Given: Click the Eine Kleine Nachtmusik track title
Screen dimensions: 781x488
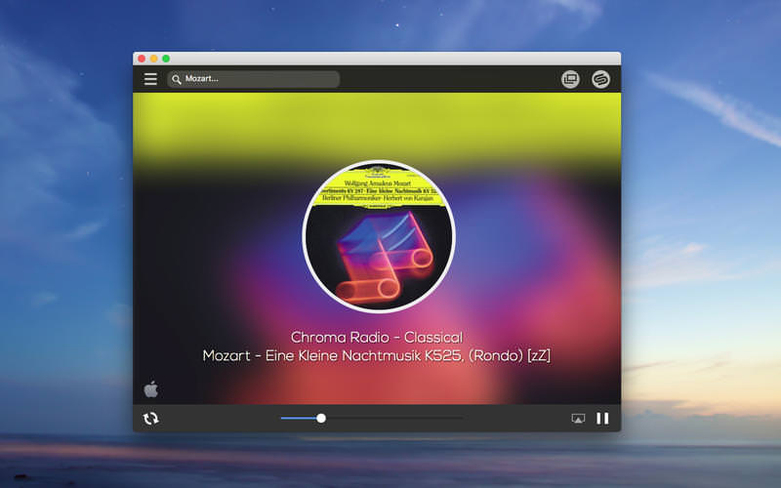Looking at the screenshot, I should click(377, 355).
